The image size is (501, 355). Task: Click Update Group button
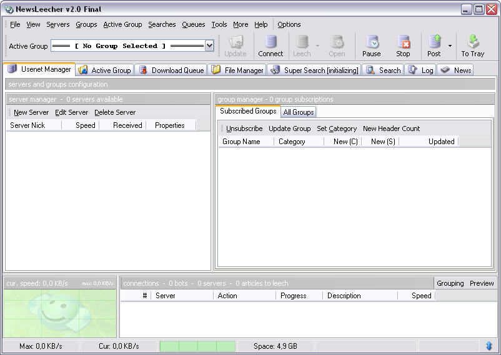coord(290,129)
